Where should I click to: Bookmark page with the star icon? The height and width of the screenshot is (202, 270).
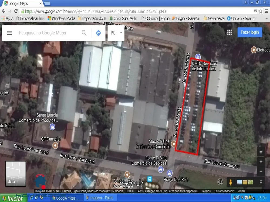pos(261,11)
